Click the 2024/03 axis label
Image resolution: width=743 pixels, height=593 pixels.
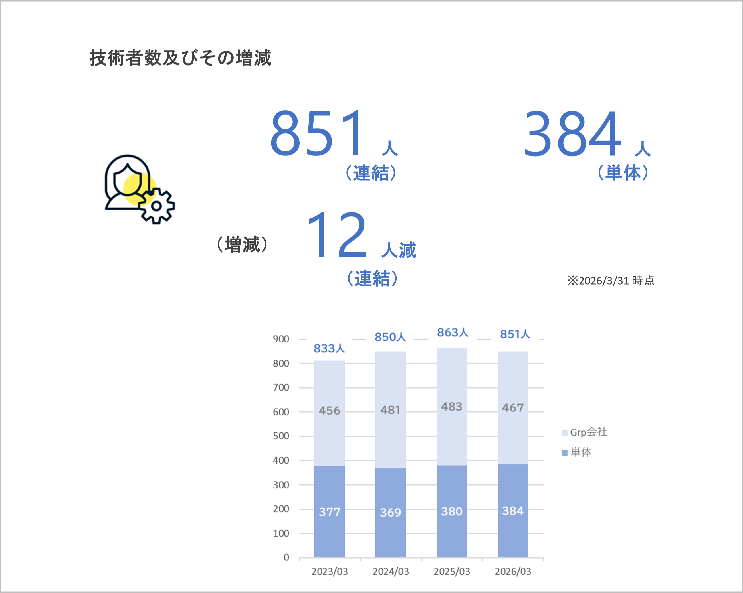390,572
